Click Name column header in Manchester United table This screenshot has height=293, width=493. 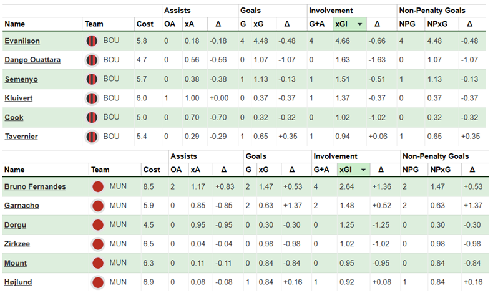[15, 170]
